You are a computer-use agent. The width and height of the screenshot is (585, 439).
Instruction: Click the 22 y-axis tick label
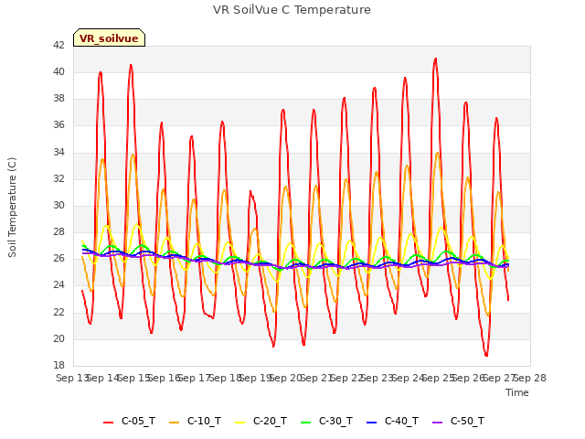pos(58,312)
